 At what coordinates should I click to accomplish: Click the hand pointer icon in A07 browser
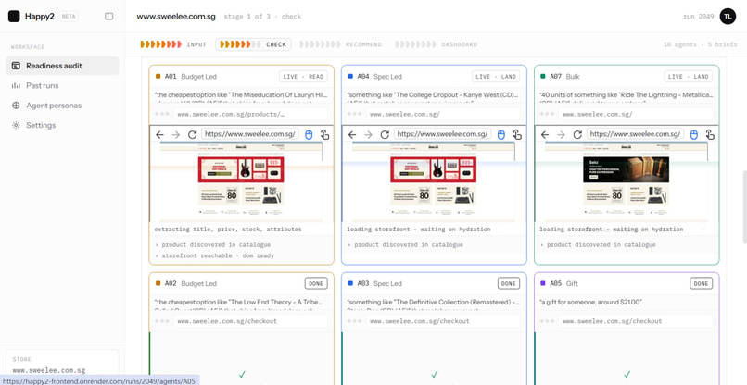pyautogui.click(x=710, y=135)
